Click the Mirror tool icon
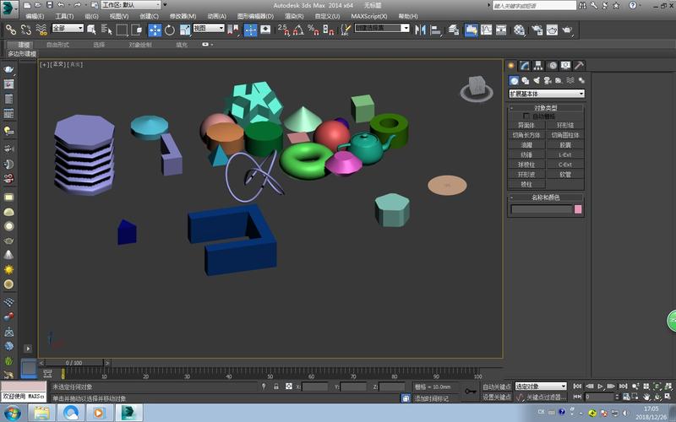Screen dimensions: 676x422 click(x=420, y=30)
